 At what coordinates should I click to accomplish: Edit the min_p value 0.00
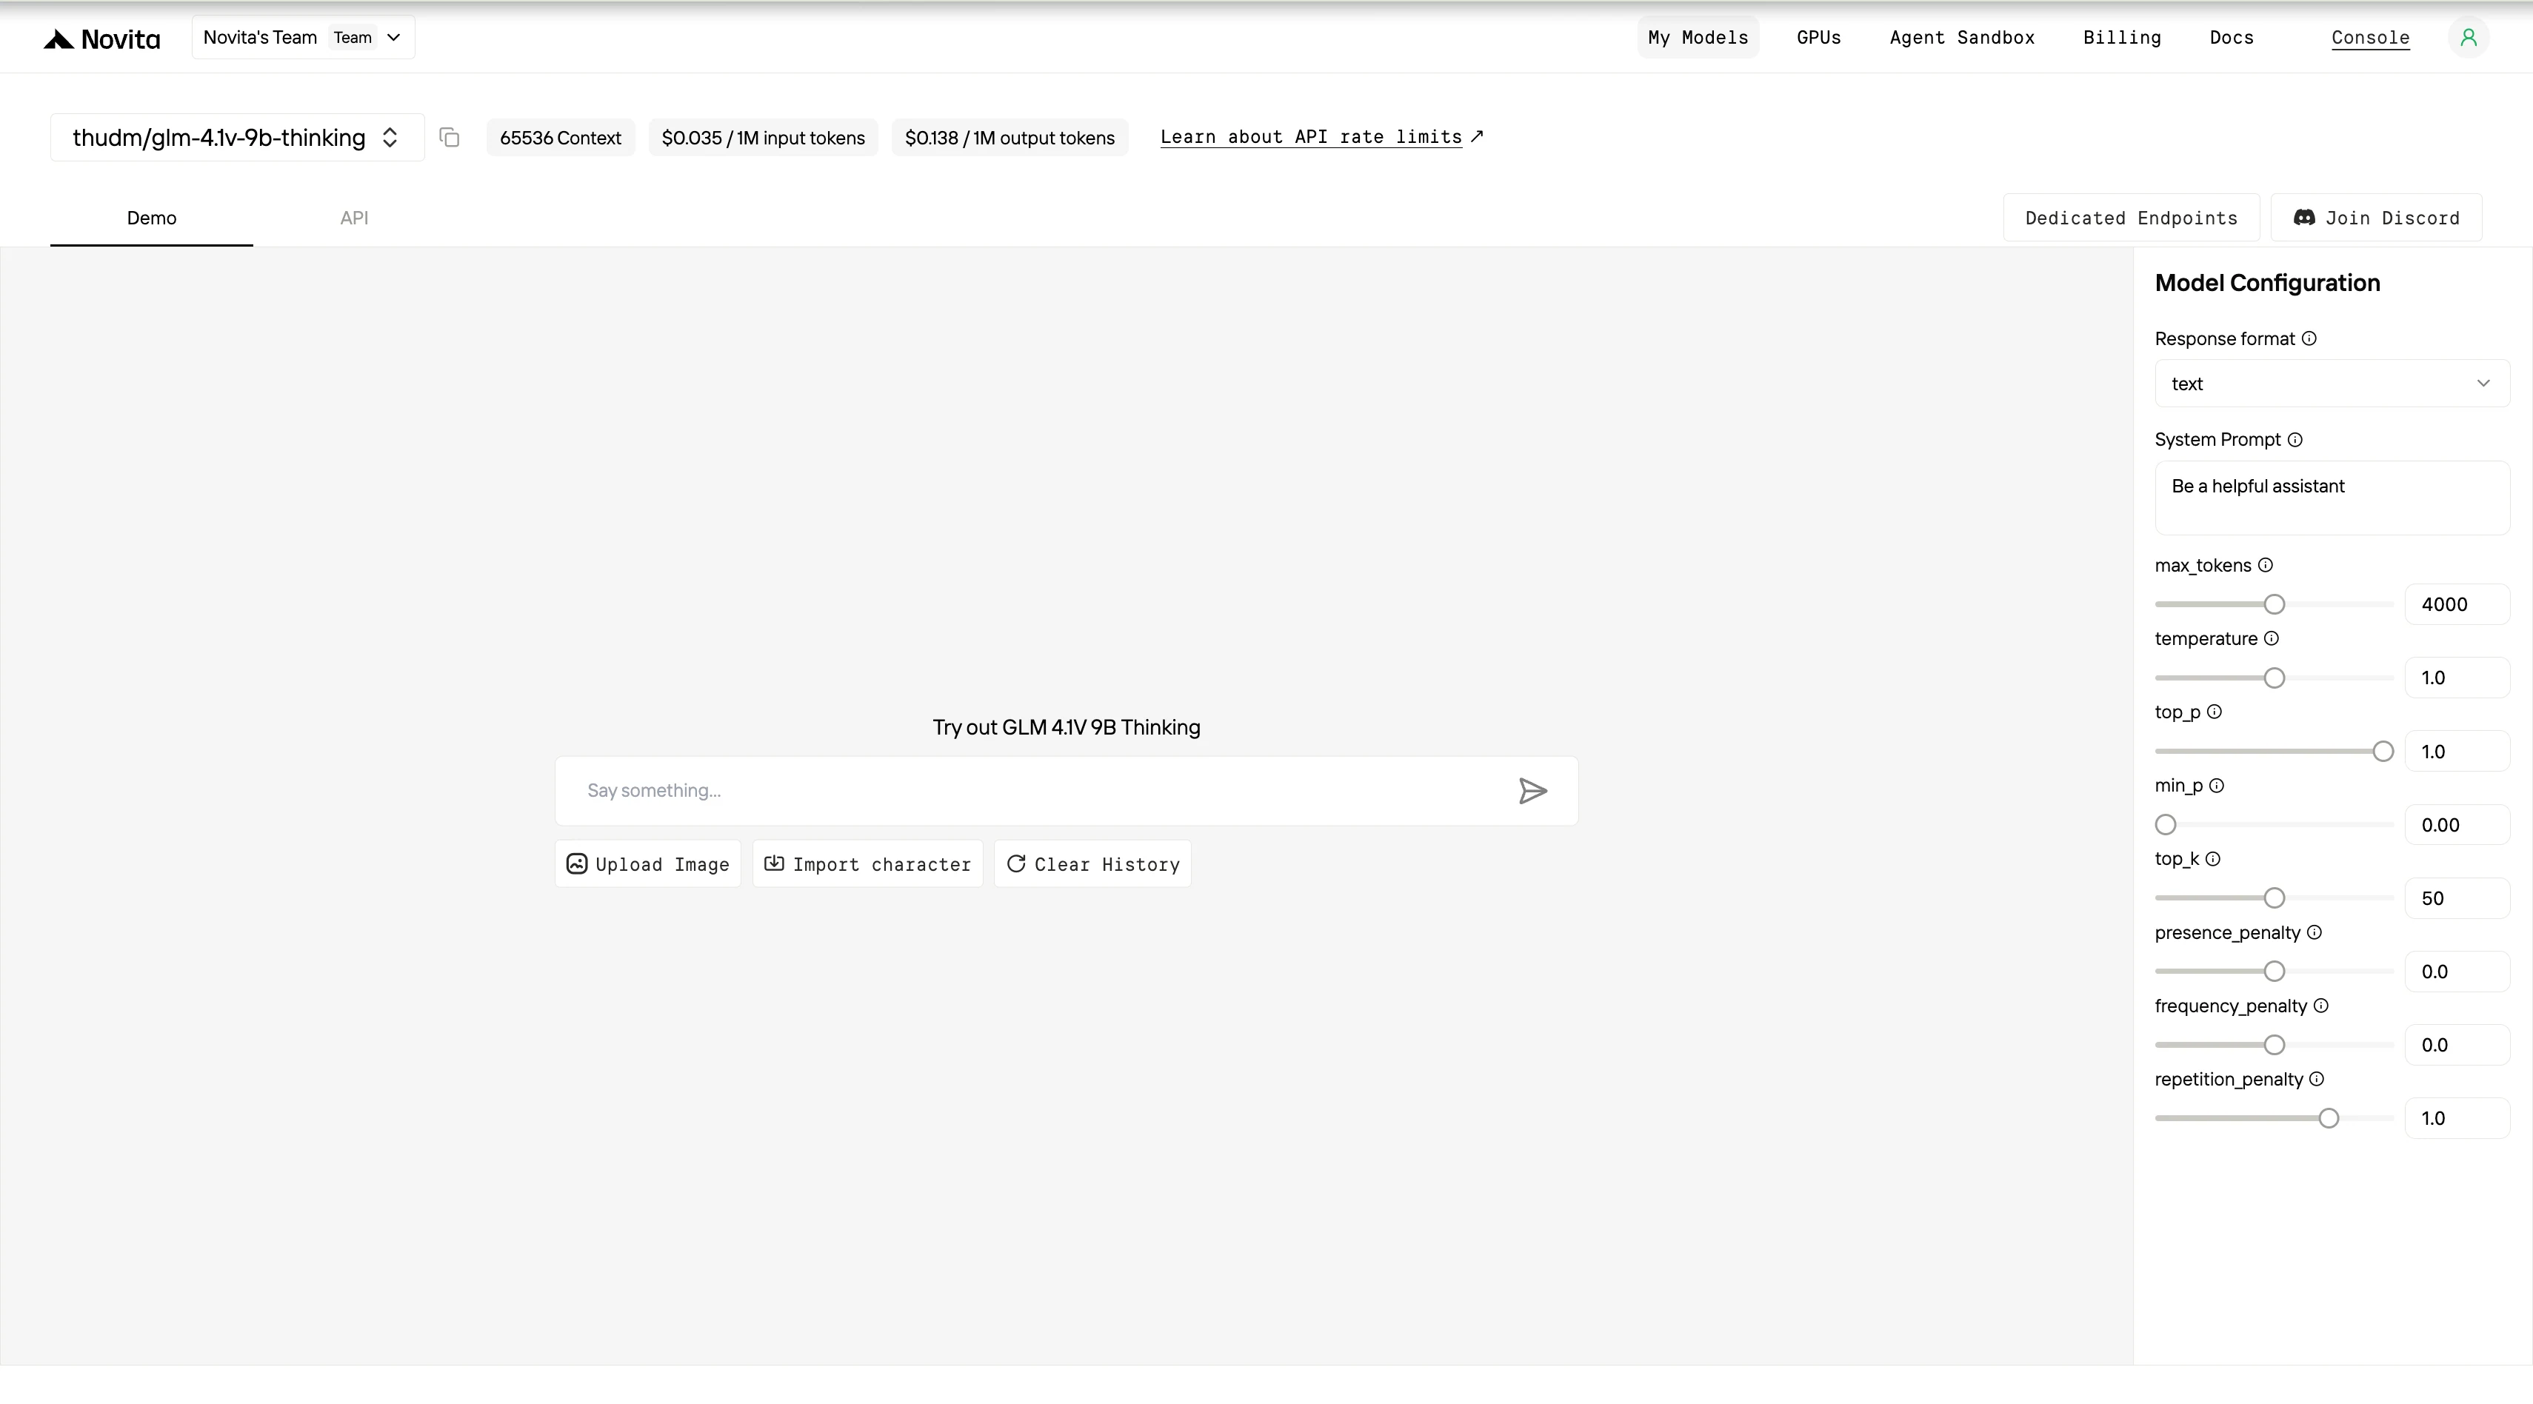(2456, 825)
